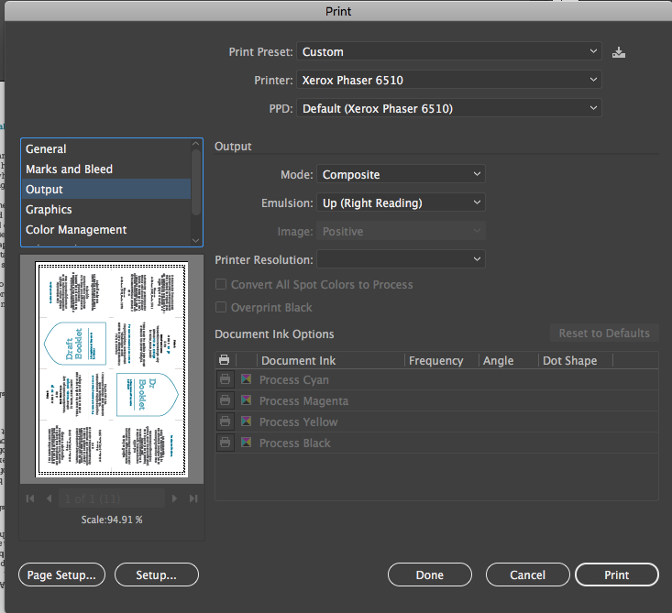
Task: Enable Convert All Spot Colors to Process
Action: pos(221,285)
